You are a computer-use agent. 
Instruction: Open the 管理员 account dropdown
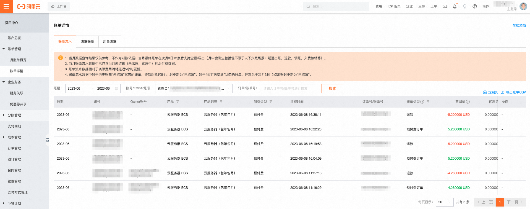(x=194, y=89)
